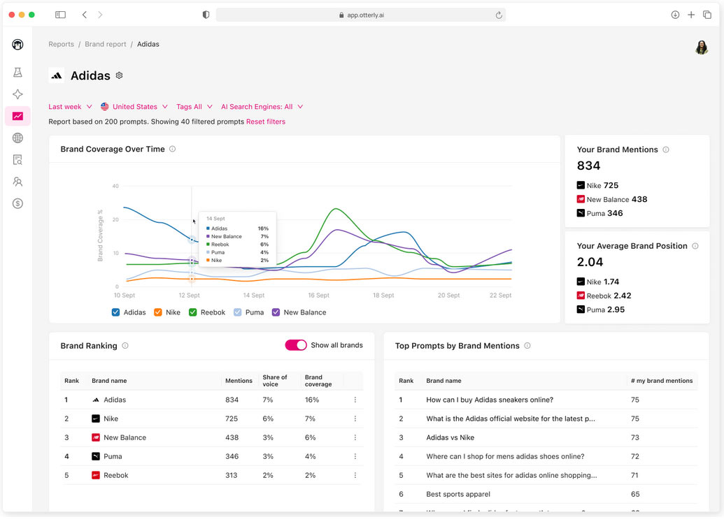Expand the AI Search Engines filter dropdown
The width and height of the screenshot is (724, 531).
click(x=262, y=107)
